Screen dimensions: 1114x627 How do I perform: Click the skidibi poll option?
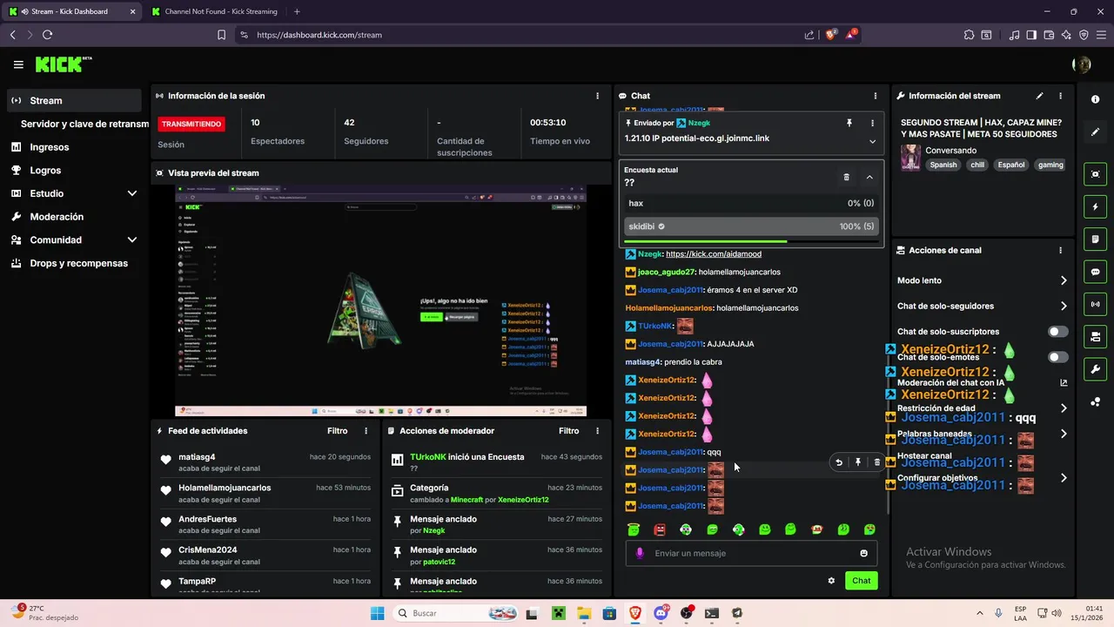(x=751, y=226)
